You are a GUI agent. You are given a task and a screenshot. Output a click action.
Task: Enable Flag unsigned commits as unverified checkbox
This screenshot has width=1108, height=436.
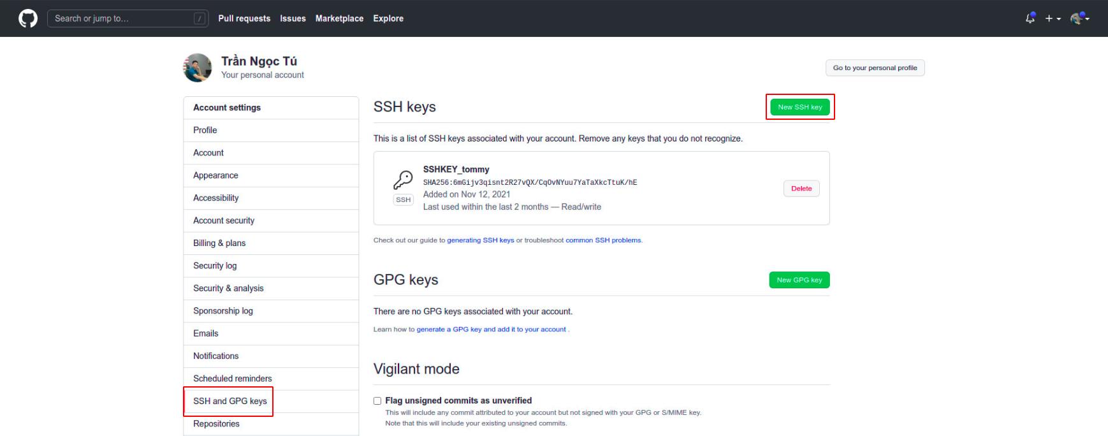377,401
